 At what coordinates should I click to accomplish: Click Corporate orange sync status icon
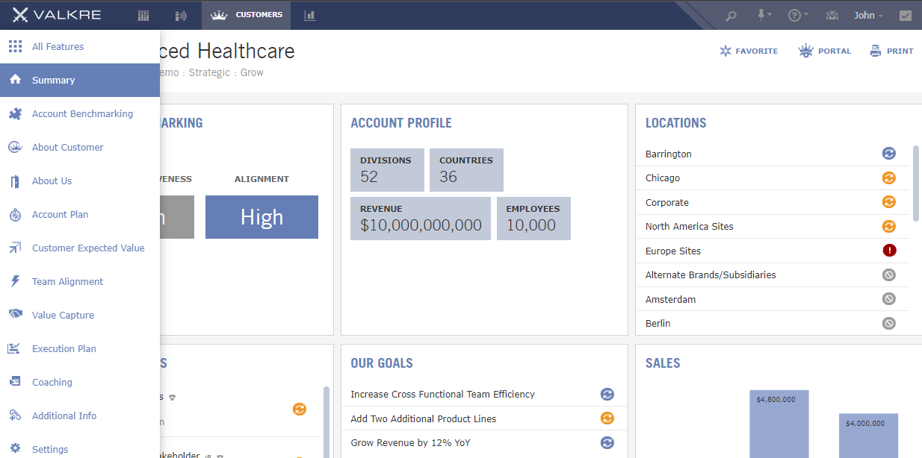pos(889,202)
